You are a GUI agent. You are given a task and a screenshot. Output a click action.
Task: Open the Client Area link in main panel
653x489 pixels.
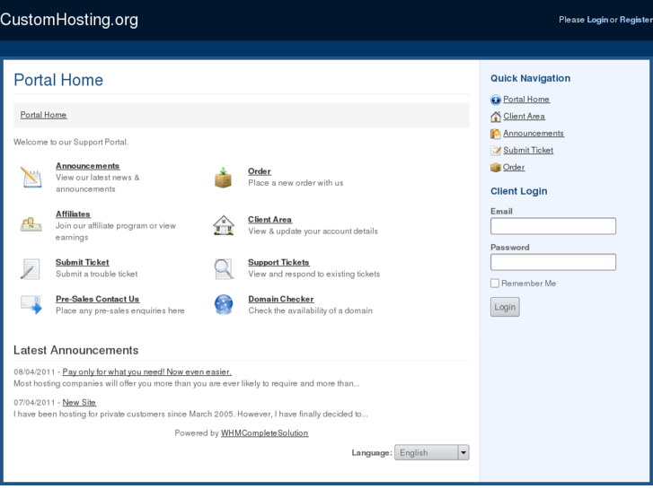269,219
